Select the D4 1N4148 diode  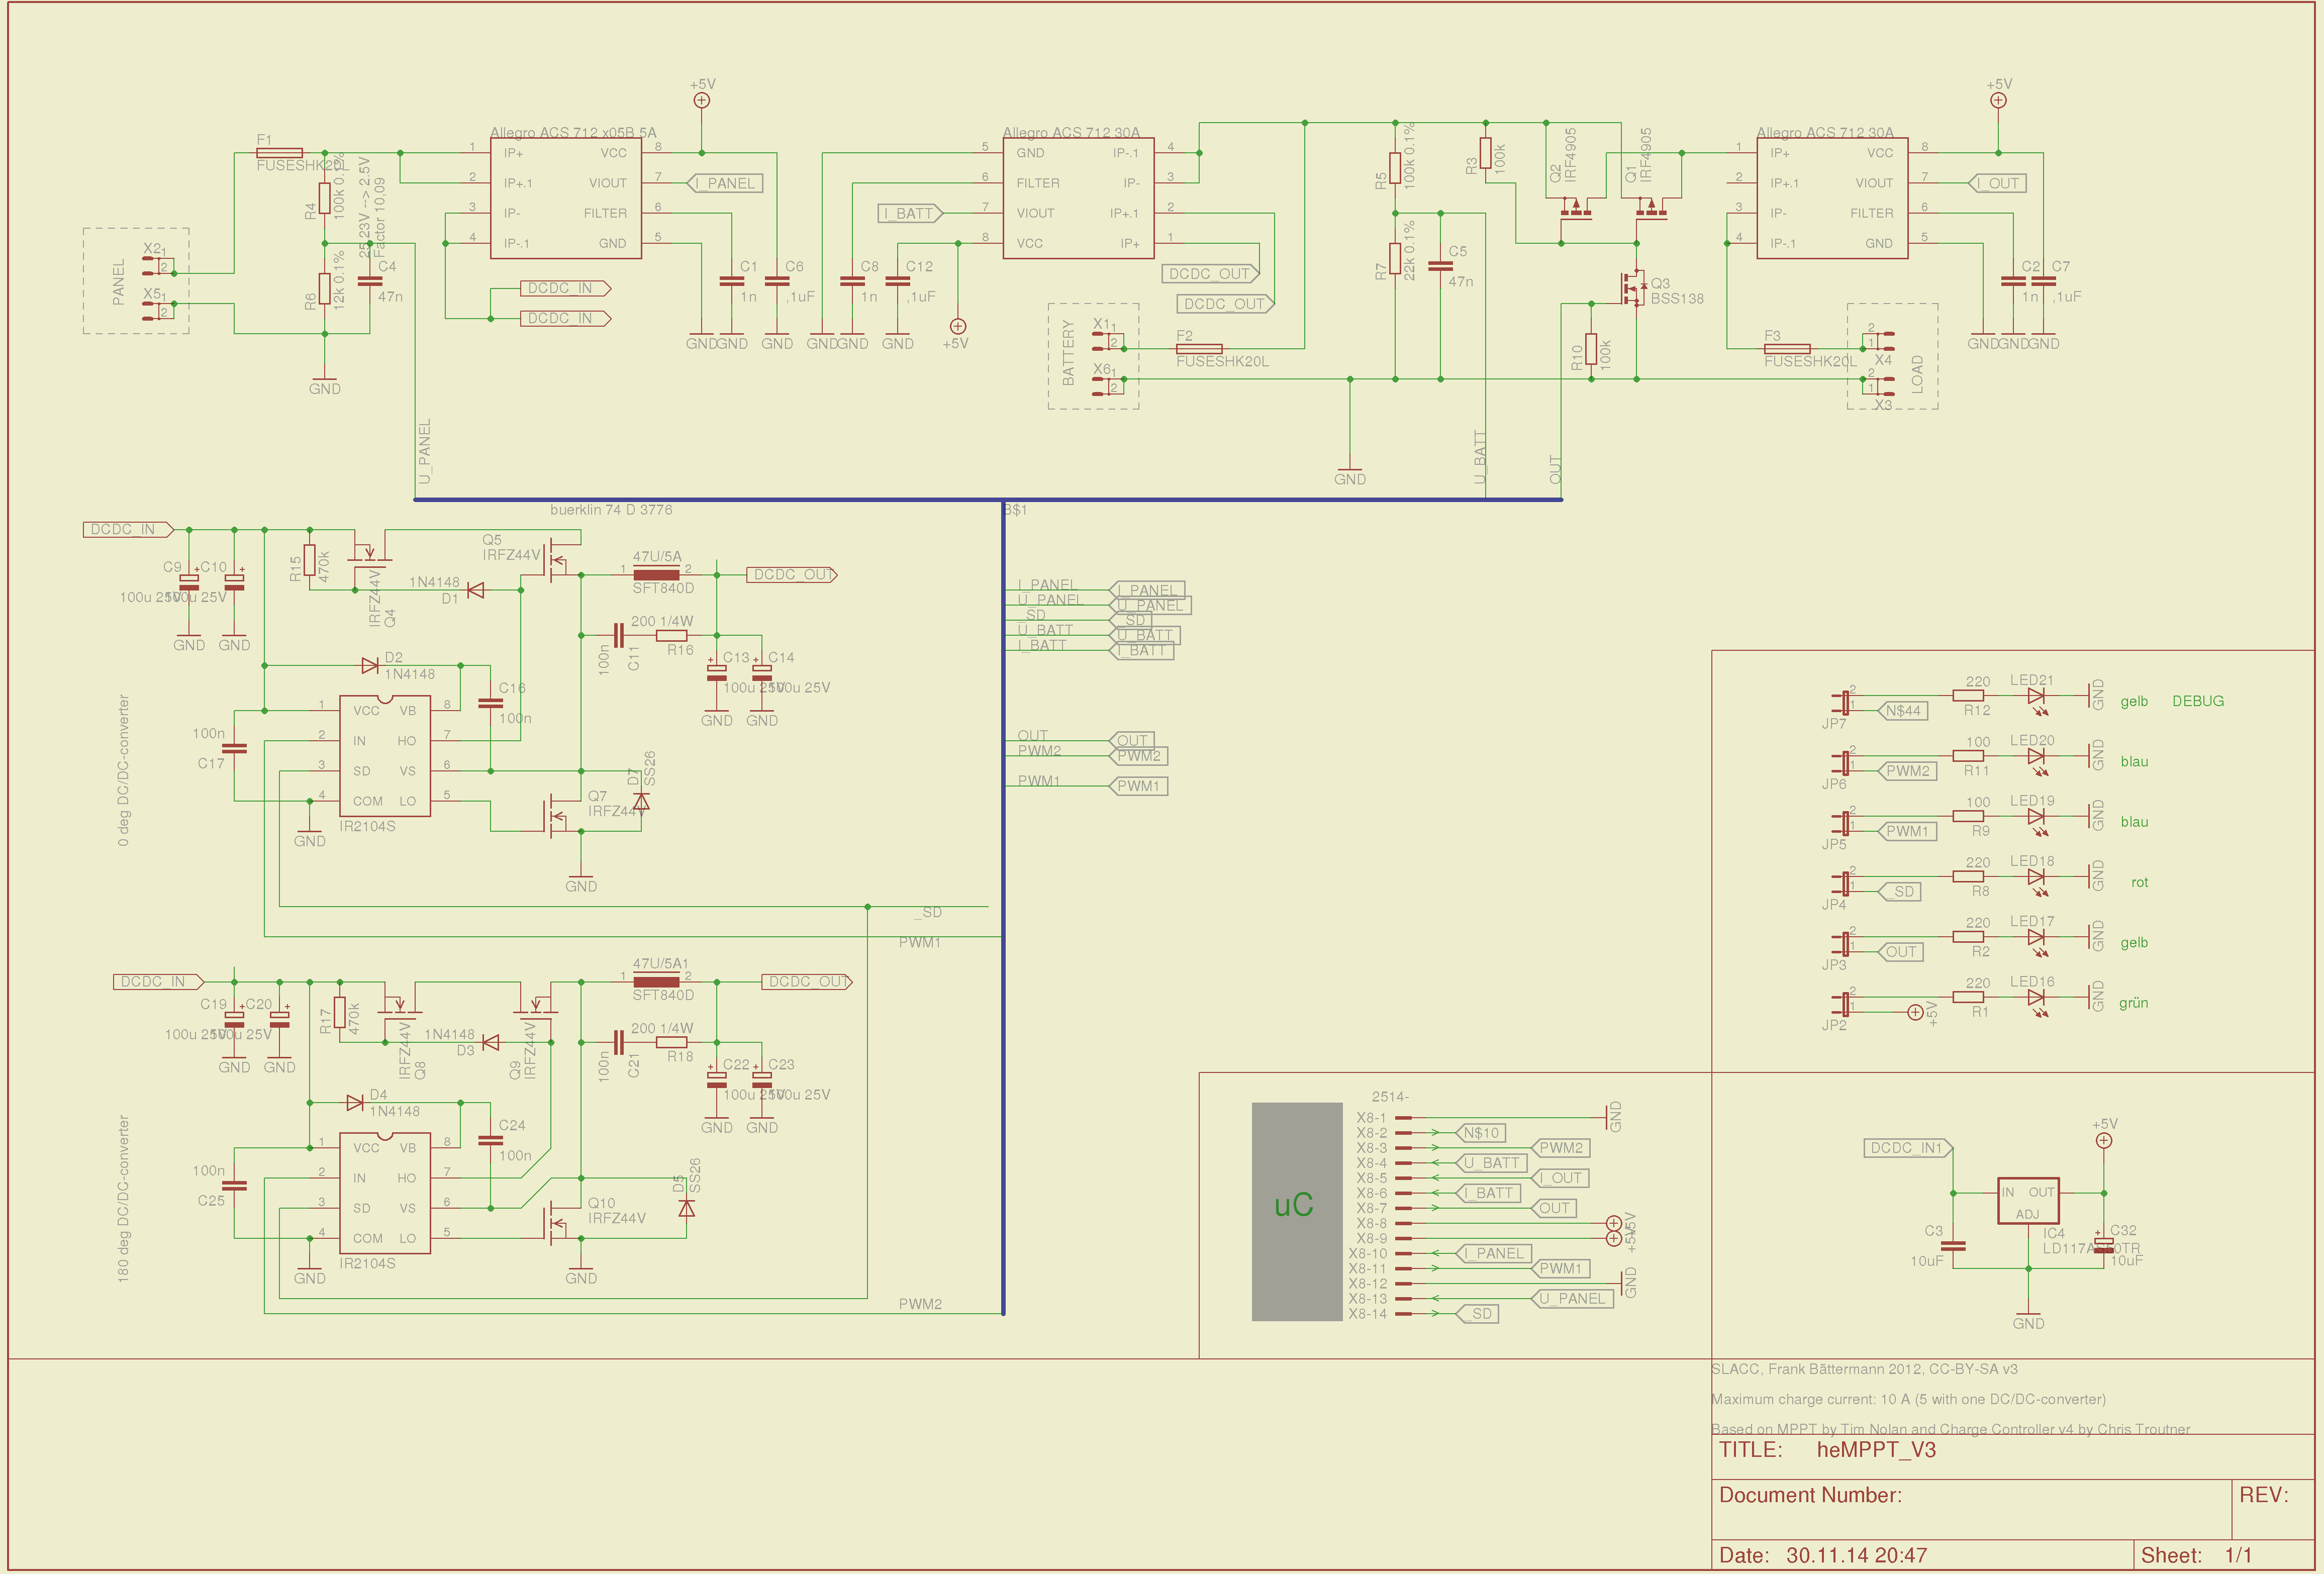click(x=355, y=1102)
